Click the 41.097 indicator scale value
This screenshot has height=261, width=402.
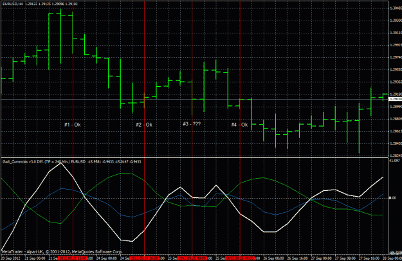point(394,161)
